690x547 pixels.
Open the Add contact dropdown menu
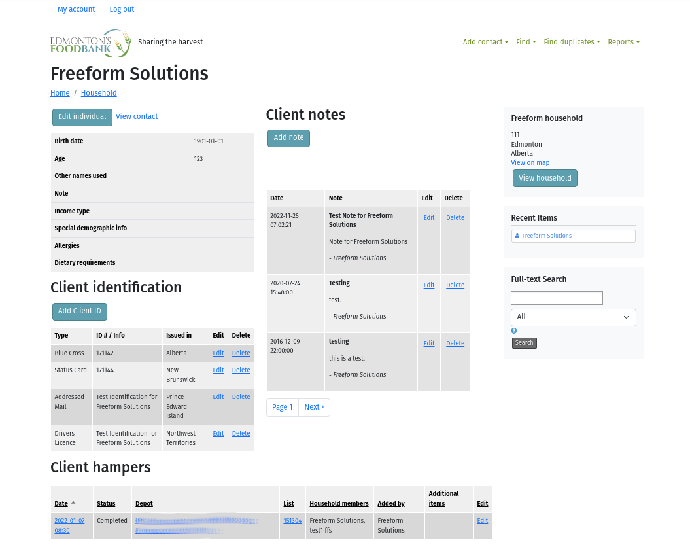tap(485, 42)
